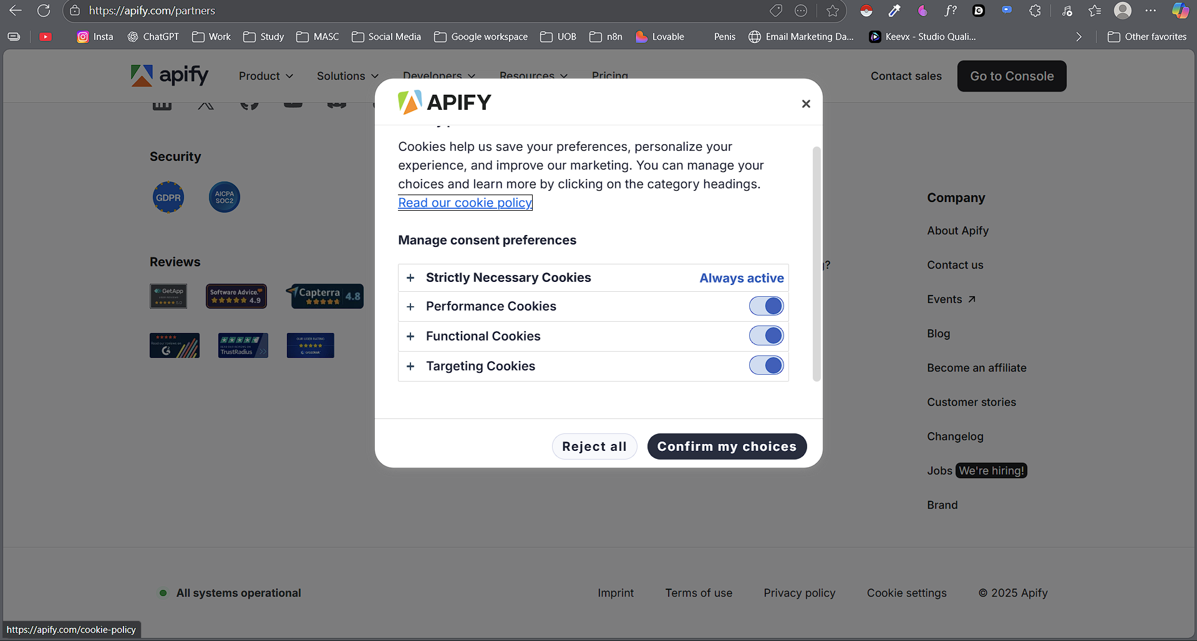The image size is (1197, 641).
Task: Open browser settings ellipsis menu
Action: 1151,11
